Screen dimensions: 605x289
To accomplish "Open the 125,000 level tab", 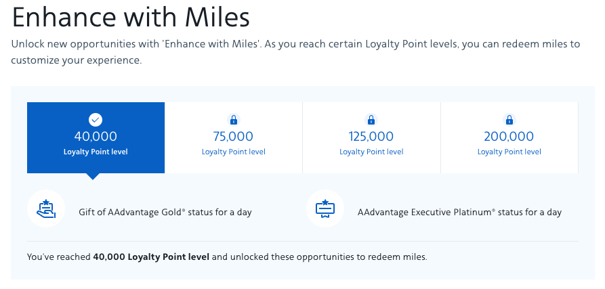I will tap(371, 137).
